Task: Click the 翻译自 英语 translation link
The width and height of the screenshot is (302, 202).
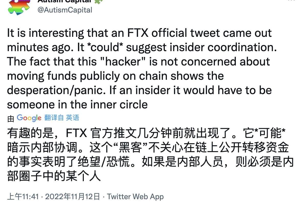Action: pyautogui.click(x=62, y=118)
